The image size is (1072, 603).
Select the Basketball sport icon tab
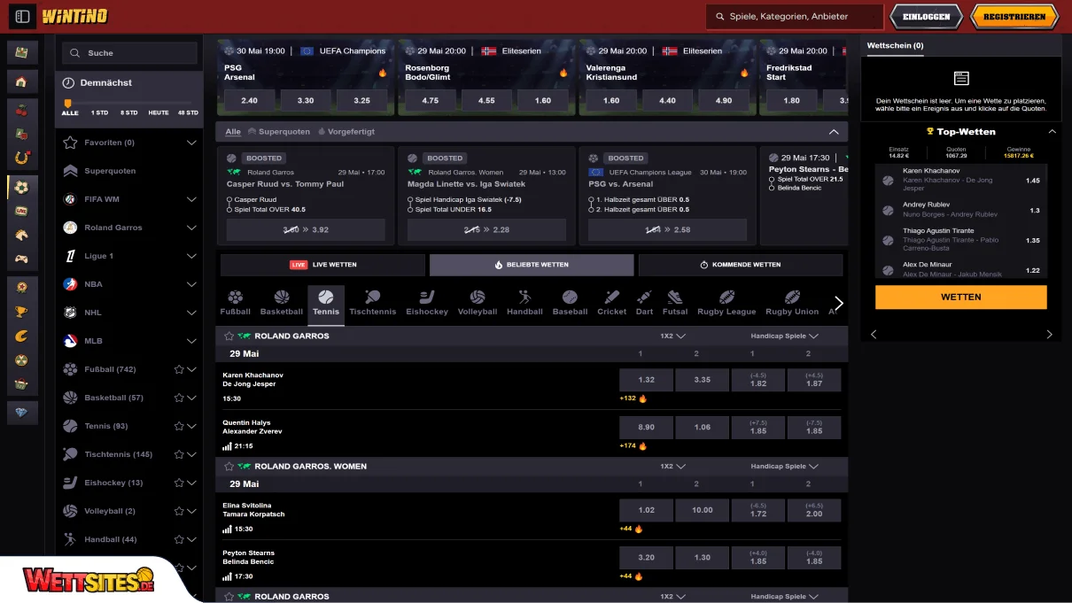tap(282, 304)
